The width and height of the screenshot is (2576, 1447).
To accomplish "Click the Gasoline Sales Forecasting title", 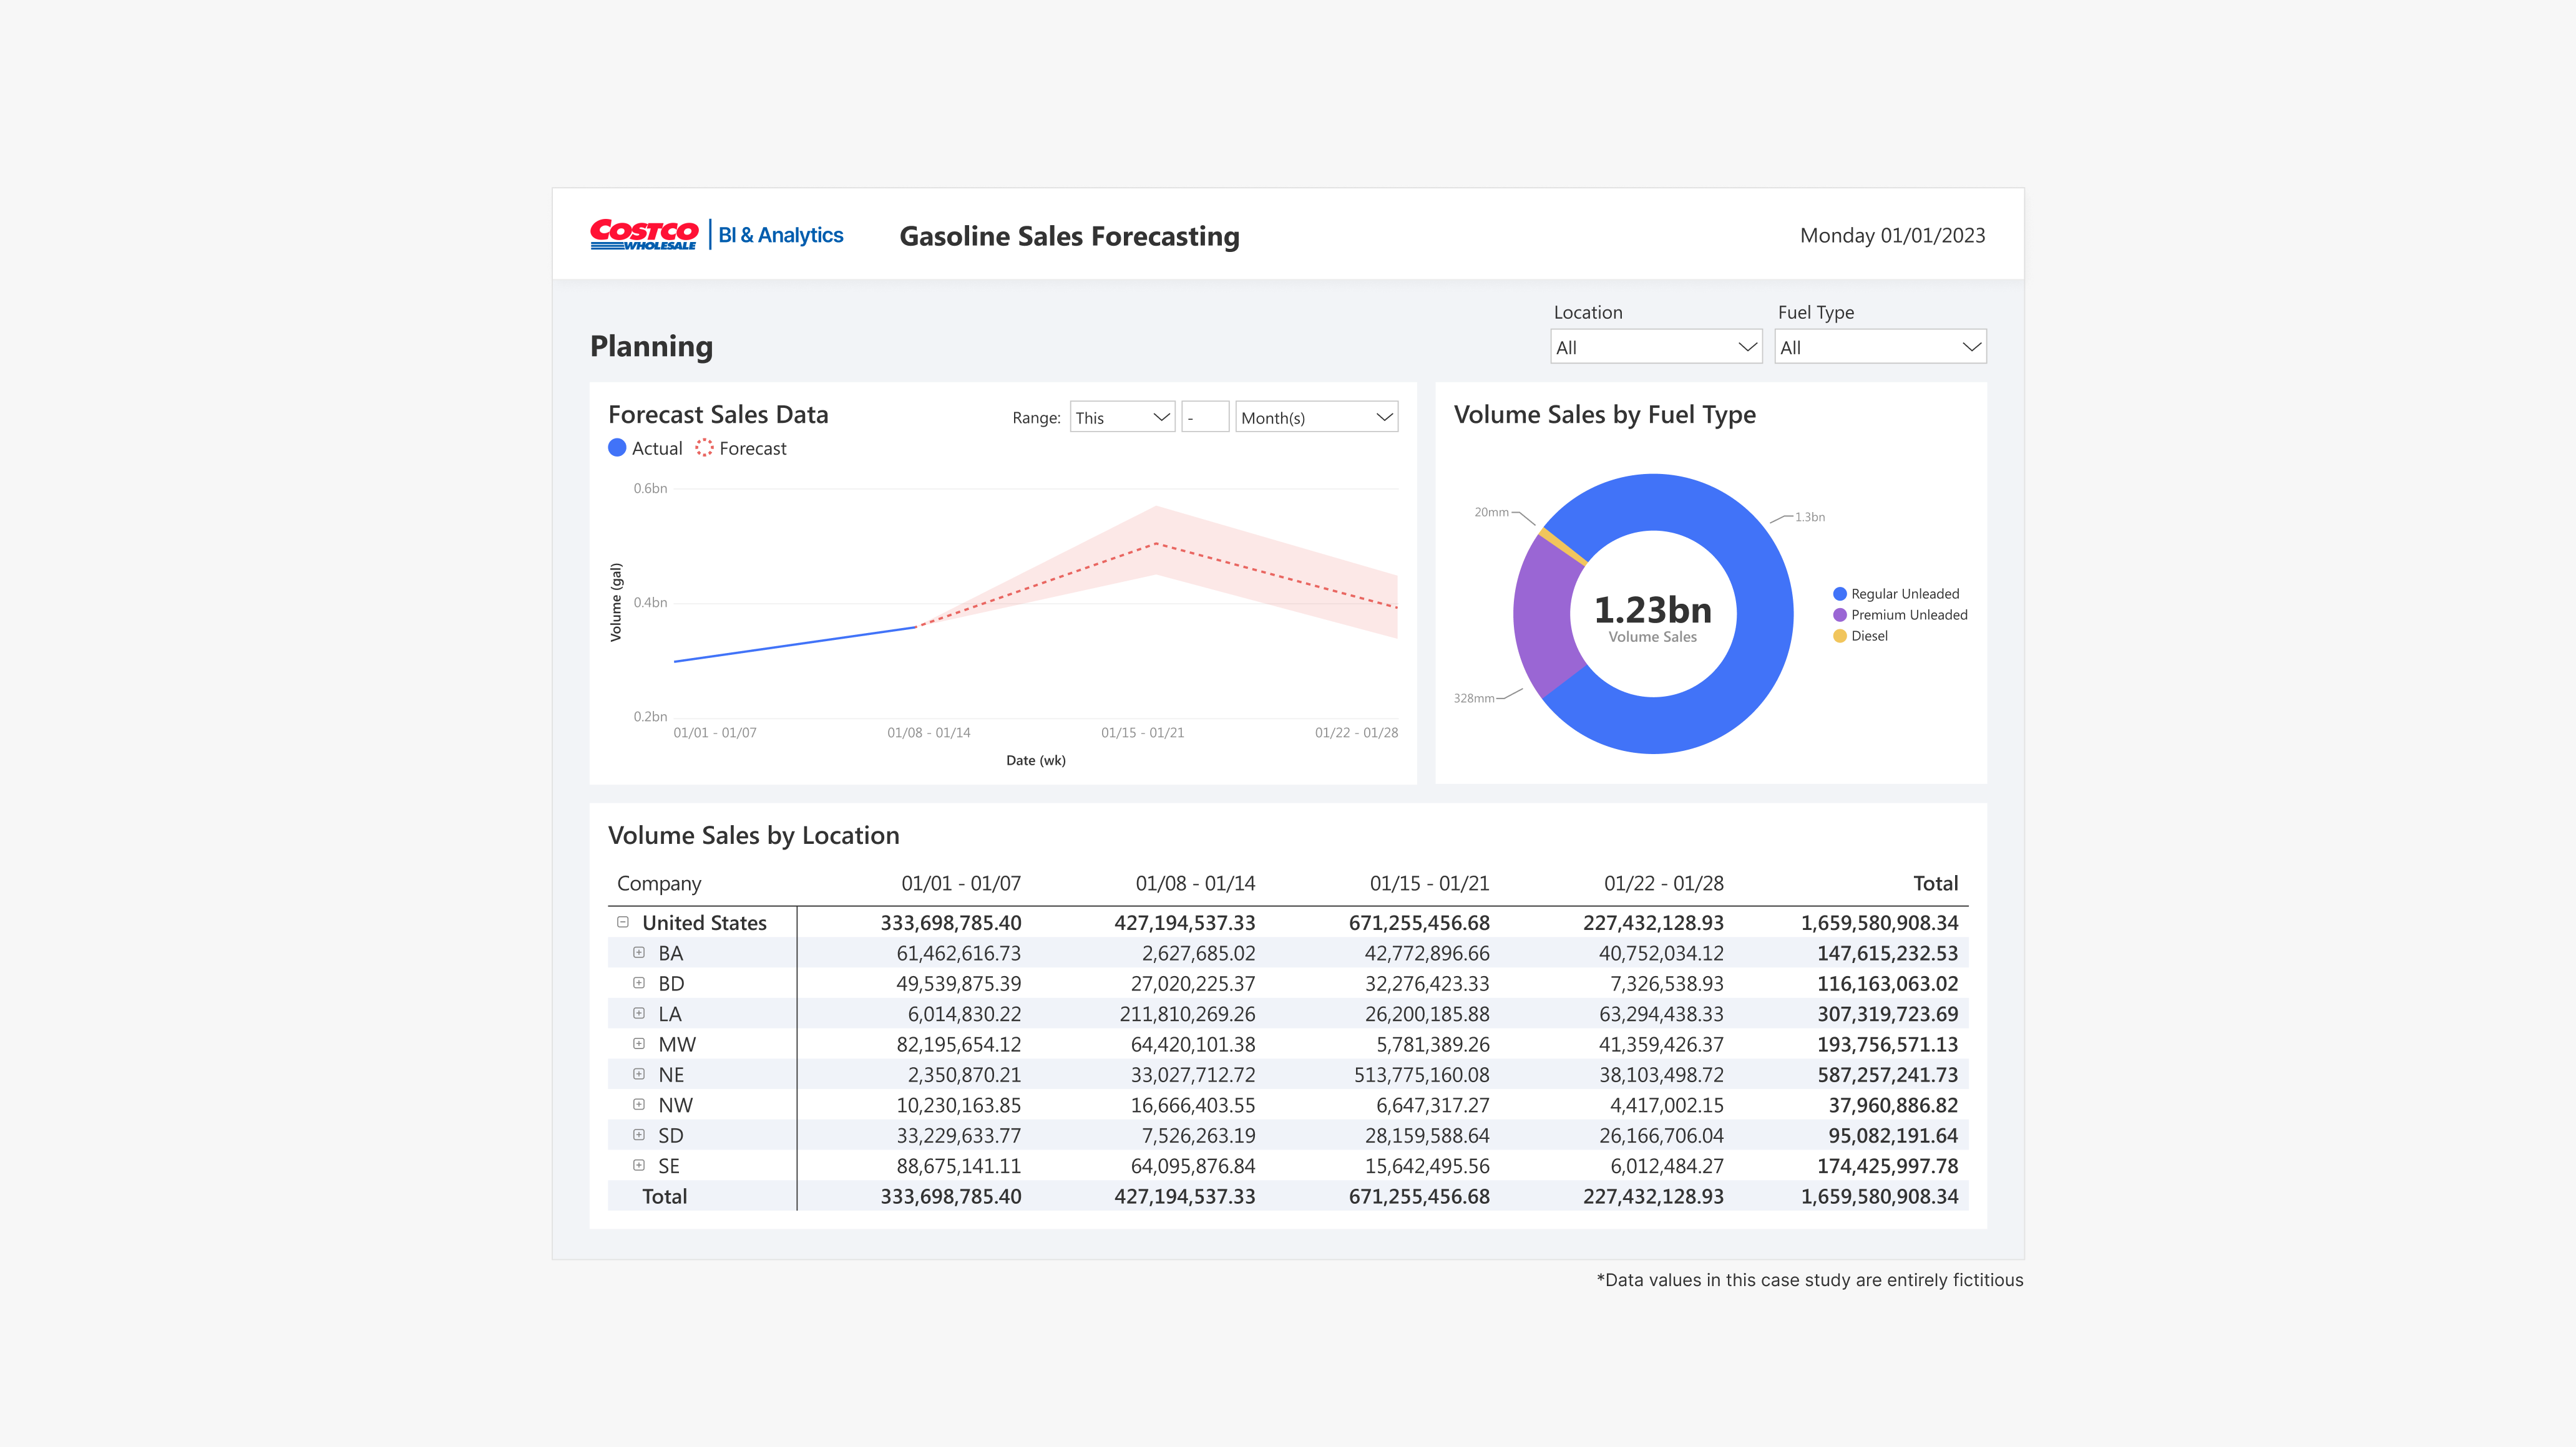I will (x=1069, y=236).
